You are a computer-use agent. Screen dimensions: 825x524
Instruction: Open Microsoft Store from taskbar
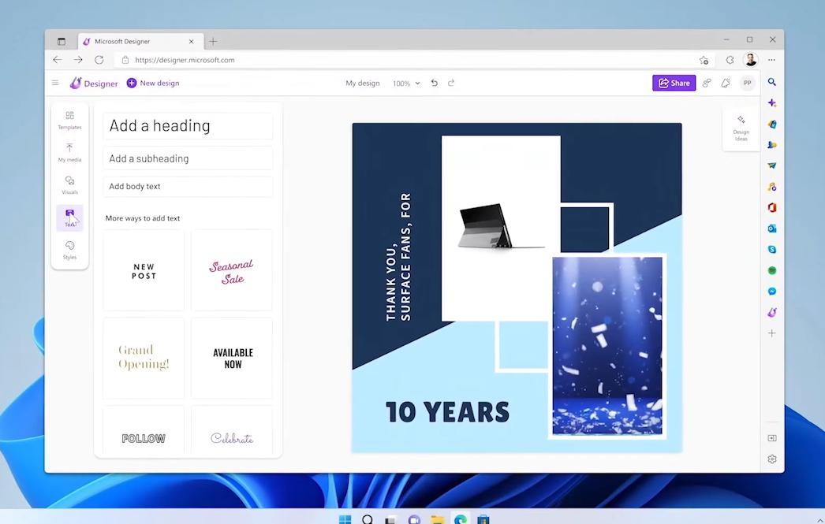pyautogui.click(x=483, y=519)
